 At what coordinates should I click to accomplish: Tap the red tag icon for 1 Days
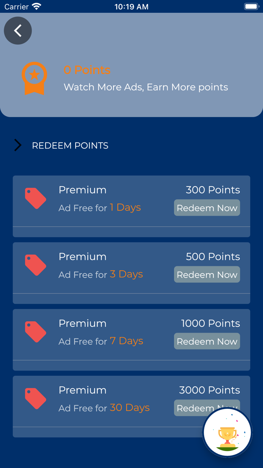tap(36, 199)
